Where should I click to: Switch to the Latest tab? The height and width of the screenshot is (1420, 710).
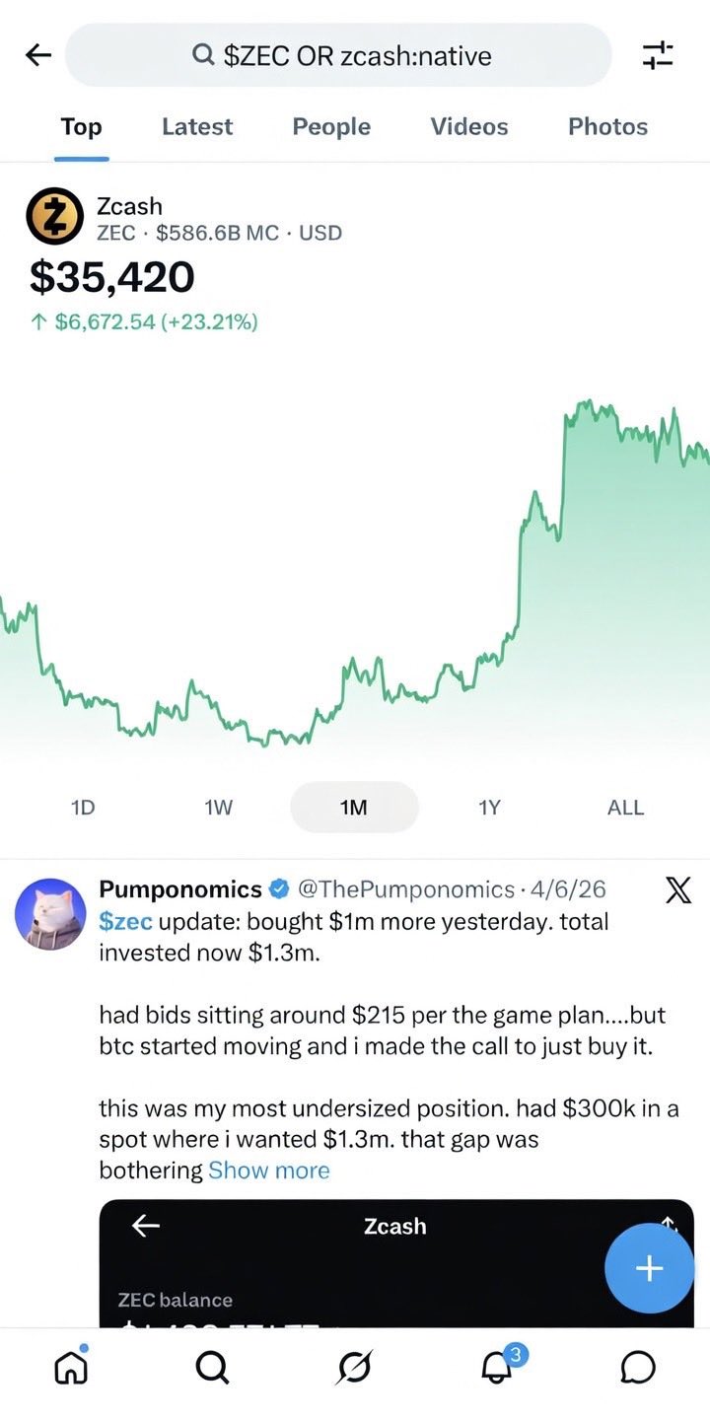(197, 127)
